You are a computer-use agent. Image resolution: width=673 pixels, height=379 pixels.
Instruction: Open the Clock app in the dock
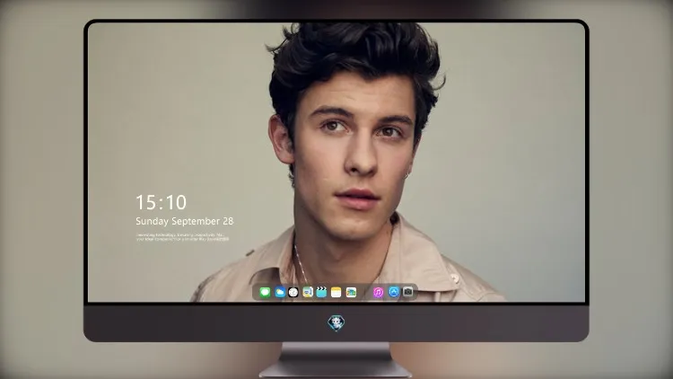click(x=293, y=293)
